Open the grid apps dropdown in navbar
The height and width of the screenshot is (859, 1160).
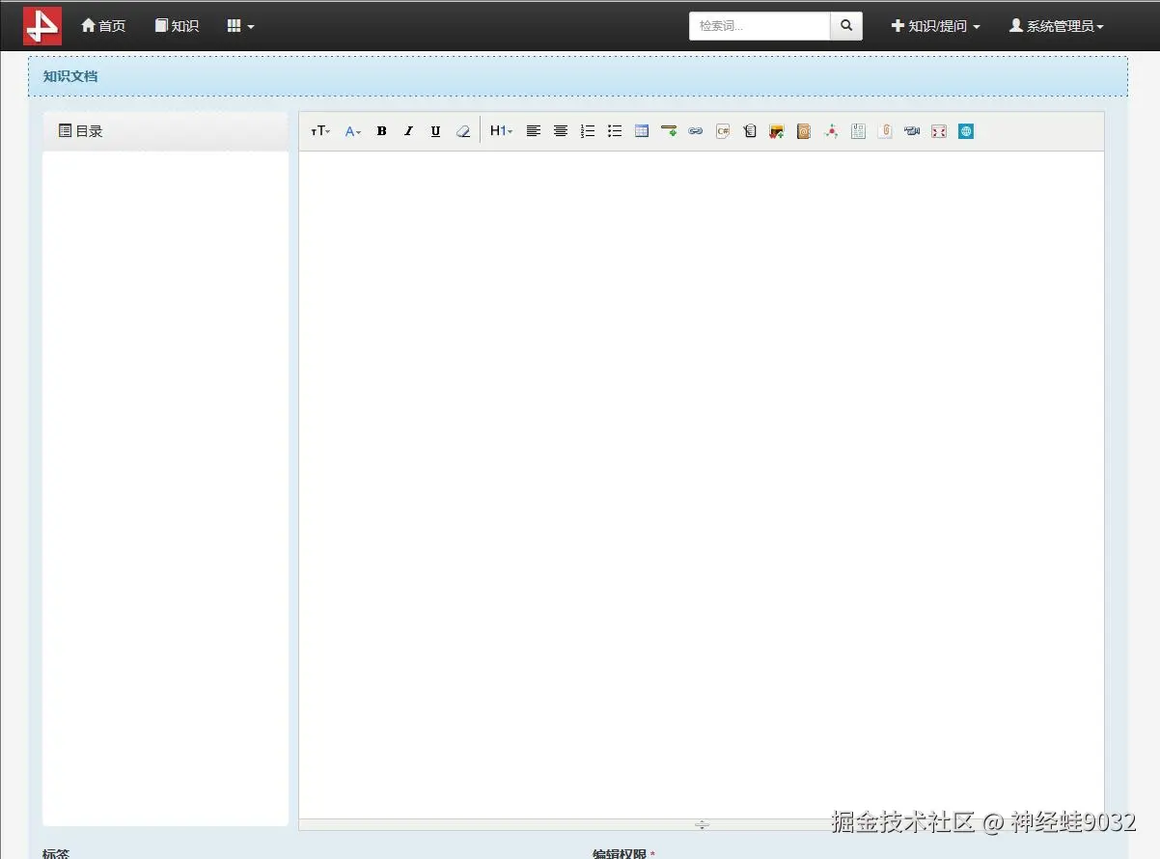pos(240,26)
